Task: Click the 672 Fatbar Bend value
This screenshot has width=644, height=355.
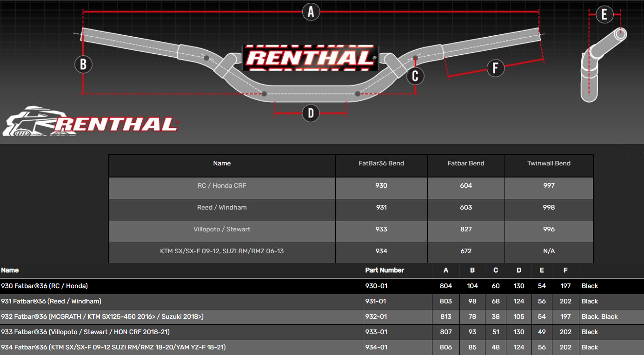Action: tap(466, 251)
